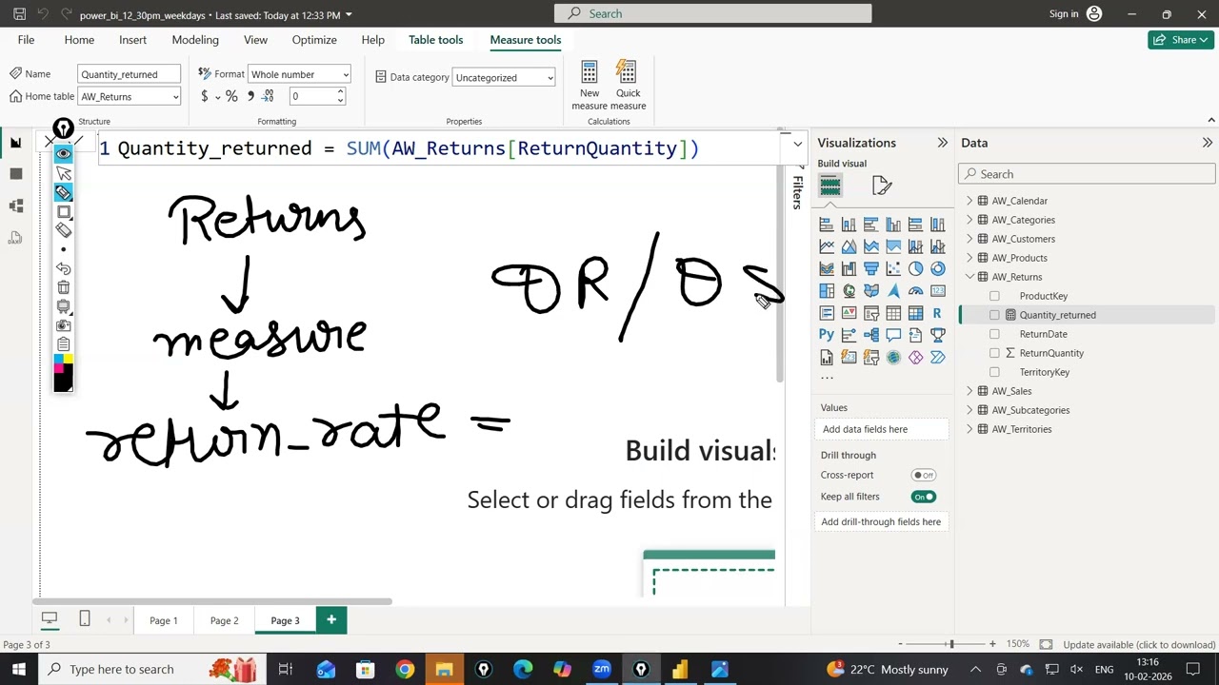The height and width of the screenshot is (685, 1219).
Task: Open Table view in left sidebar
Action: click(x=15, y=173)
